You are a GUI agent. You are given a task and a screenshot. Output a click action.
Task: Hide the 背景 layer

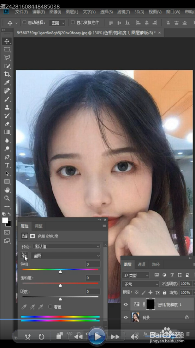pyautogui.click(x=126, y=317)
